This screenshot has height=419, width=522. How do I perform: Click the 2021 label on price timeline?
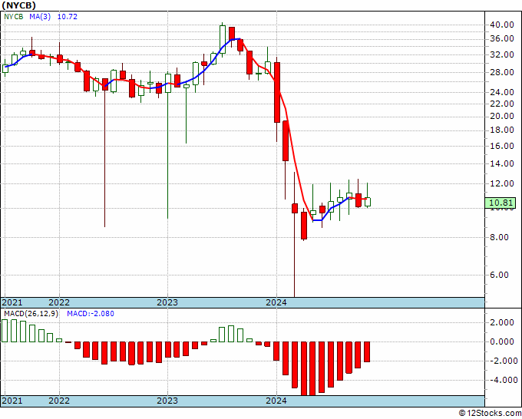coord(12,302)
